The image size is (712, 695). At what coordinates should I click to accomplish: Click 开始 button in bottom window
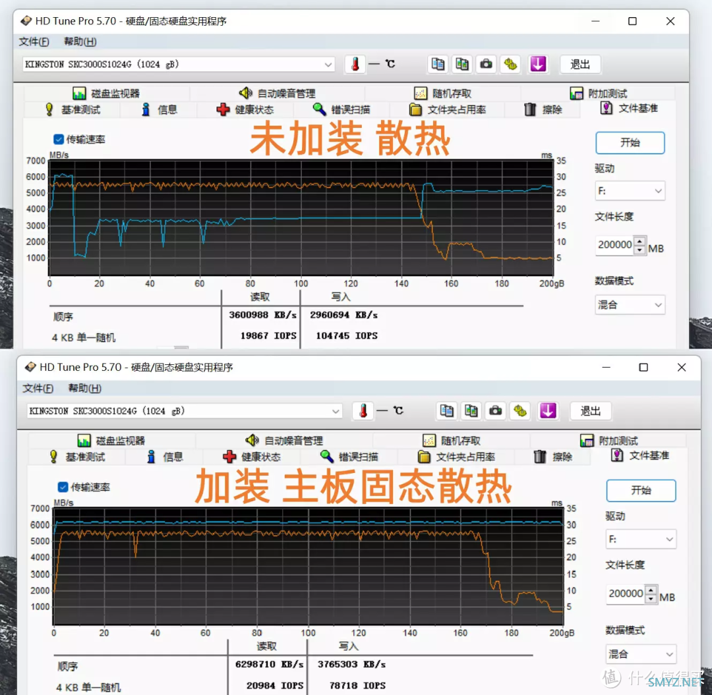641,490
